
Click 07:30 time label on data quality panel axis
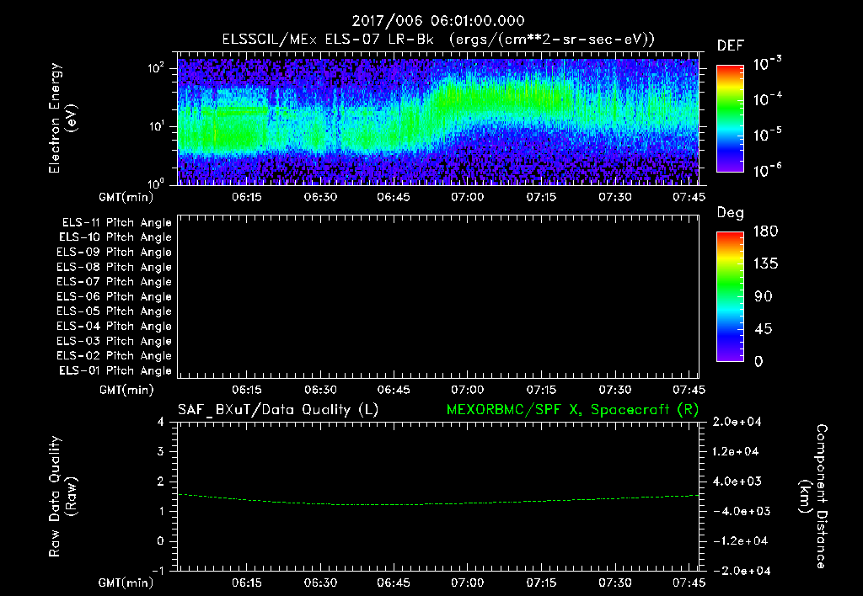click(x=614, y=583)
